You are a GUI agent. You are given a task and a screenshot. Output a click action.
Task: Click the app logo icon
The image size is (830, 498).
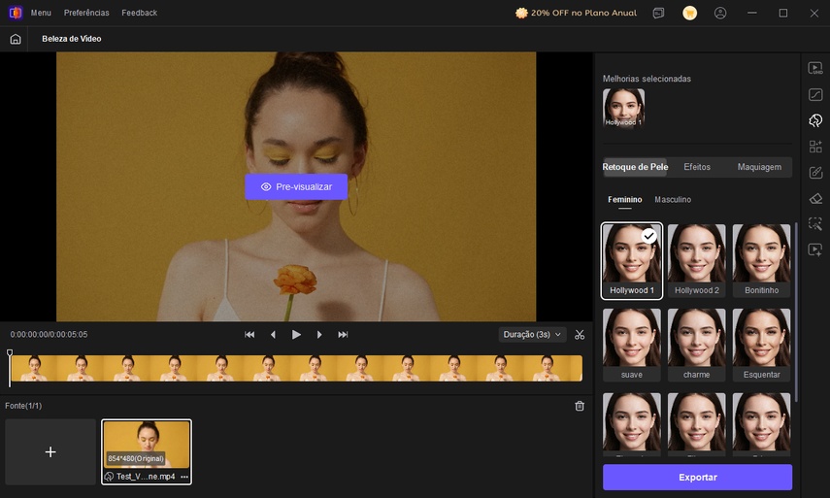pos(16,13)
